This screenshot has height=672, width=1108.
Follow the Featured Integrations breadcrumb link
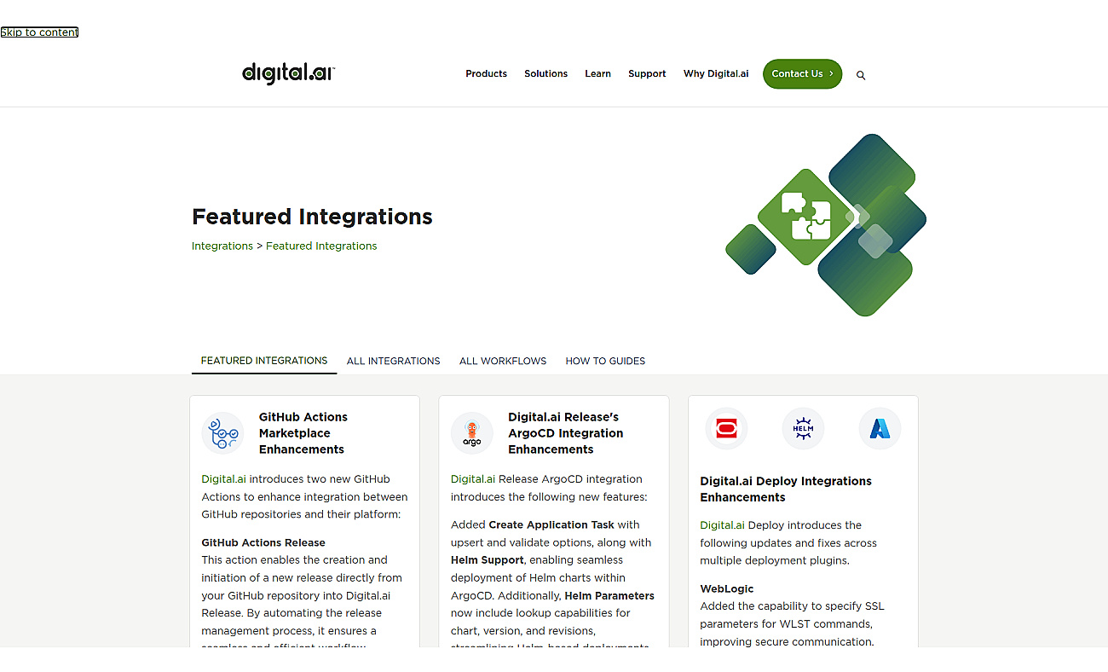pos(321,246)
